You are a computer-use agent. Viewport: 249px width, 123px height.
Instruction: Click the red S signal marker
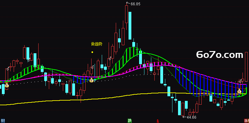[x=158, y=121]
